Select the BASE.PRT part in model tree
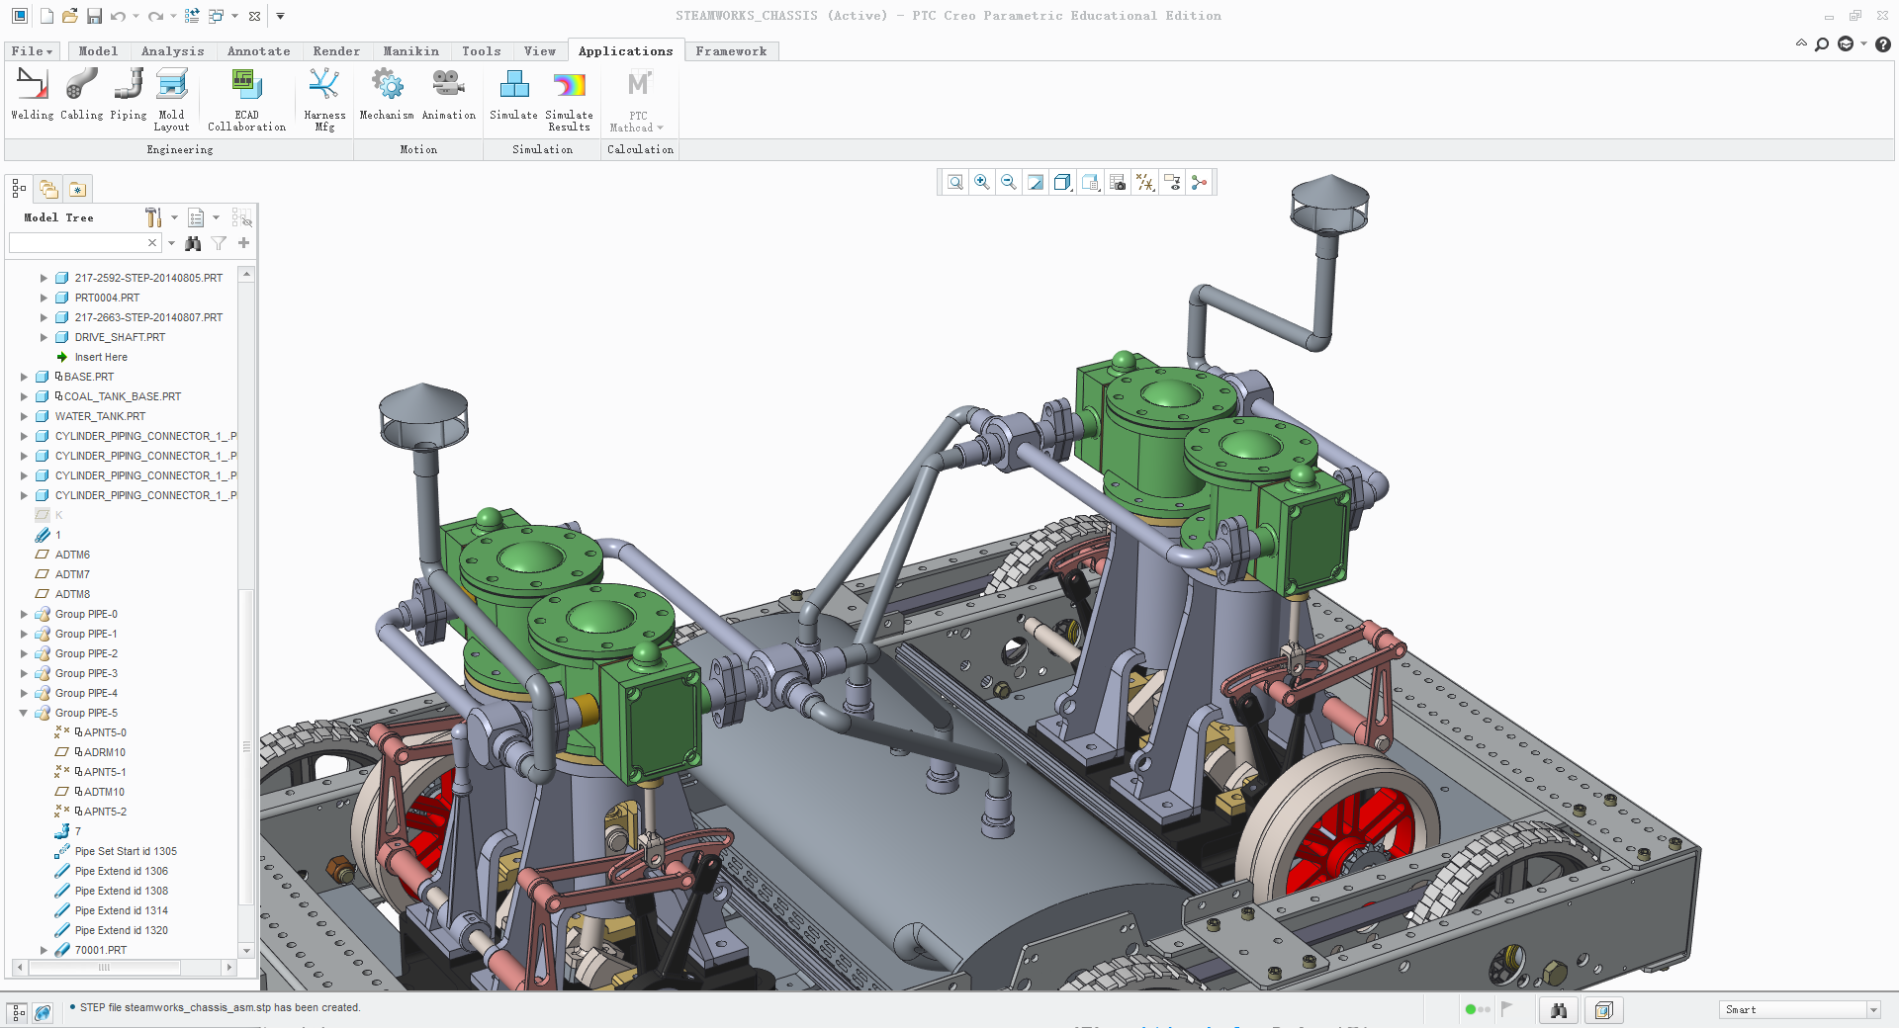 [x=88, y=377]
